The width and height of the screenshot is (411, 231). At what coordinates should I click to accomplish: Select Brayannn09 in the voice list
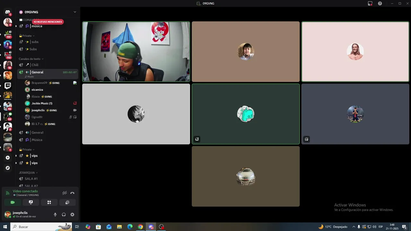tap(51, 83)
